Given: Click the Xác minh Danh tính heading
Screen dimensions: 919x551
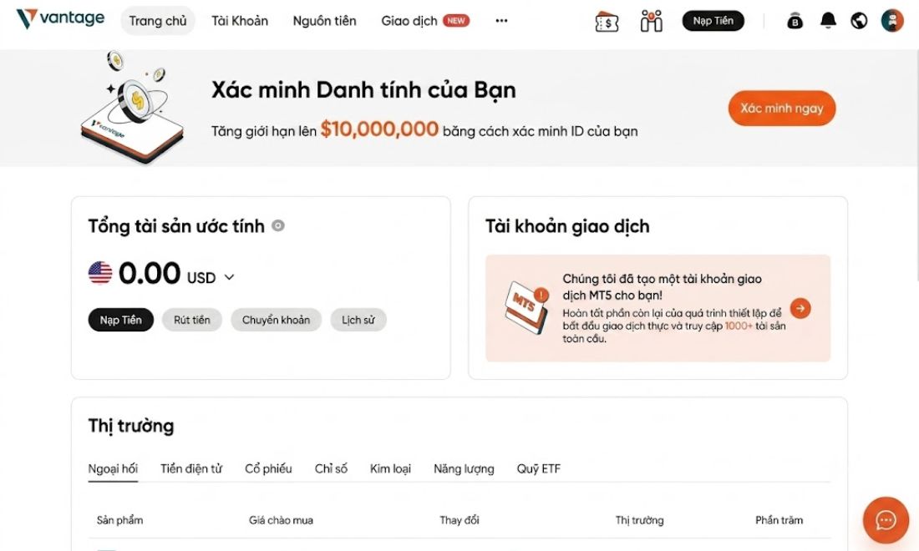Looking at the screenshot, I should click(x=363, y=90).
